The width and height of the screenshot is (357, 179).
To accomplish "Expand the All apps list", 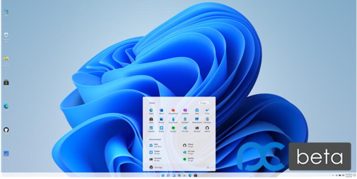I will [204, 103].
